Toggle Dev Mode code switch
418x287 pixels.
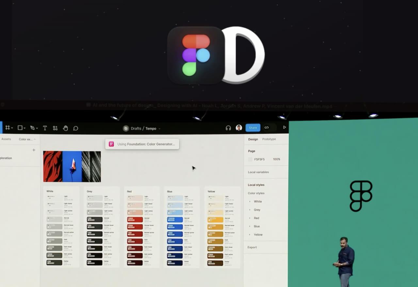(267, 128)
